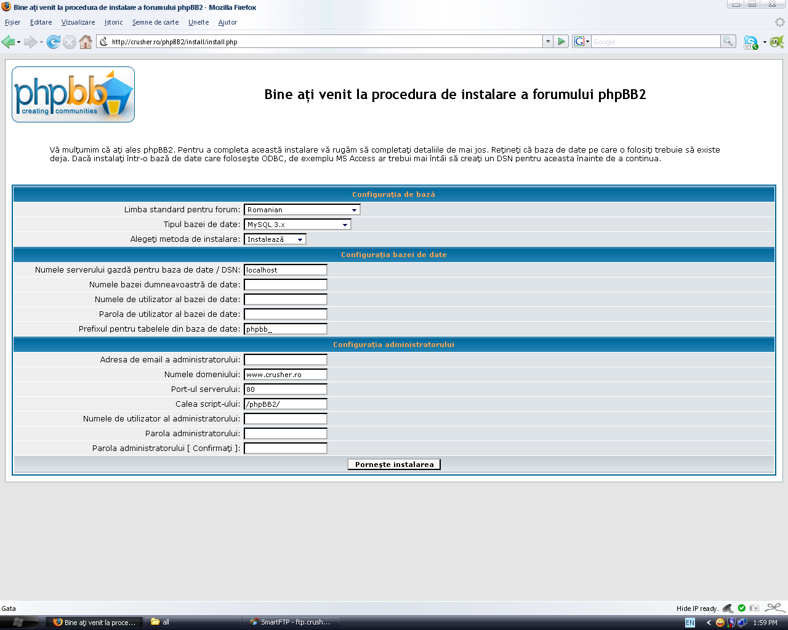The image size is (788, 630).
Task: Click the administrator username input field
Action: [286, 419]
